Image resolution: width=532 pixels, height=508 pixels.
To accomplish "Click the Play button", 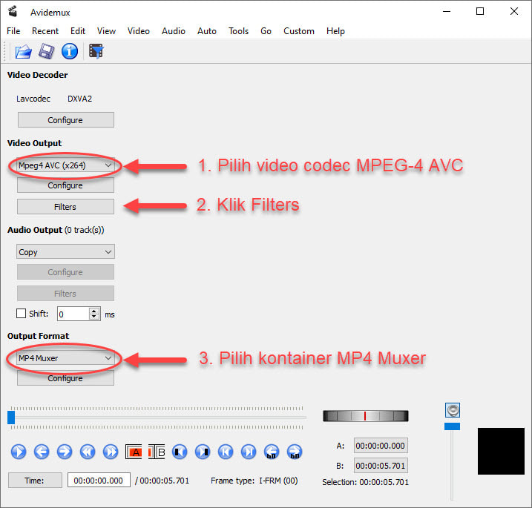I will (19, 452).
